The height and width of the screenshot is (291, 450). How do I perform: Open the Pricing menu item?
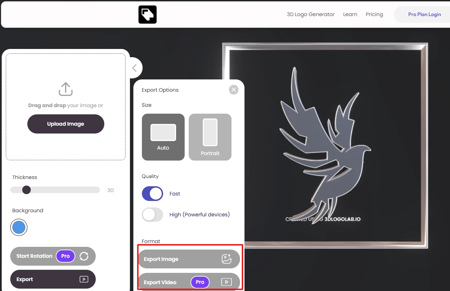point(374,14)
